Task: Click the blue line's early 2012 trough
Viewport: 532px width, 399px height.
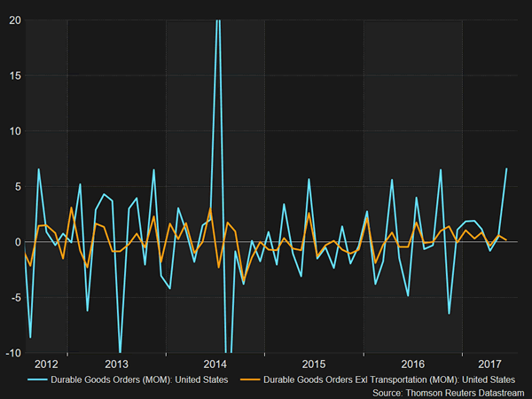Action: point(31,337)
